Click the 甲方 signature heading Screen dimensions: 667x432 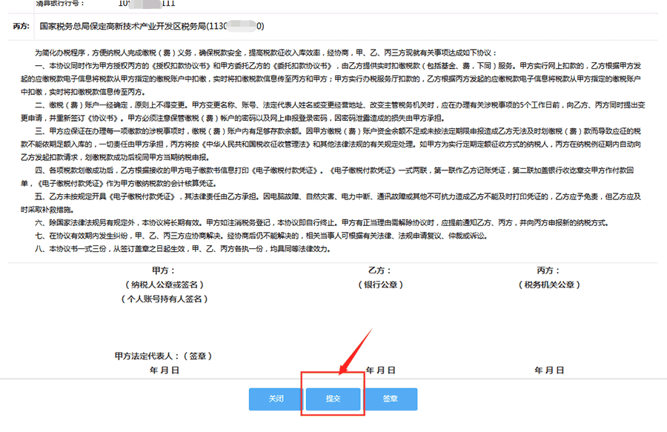163,270
